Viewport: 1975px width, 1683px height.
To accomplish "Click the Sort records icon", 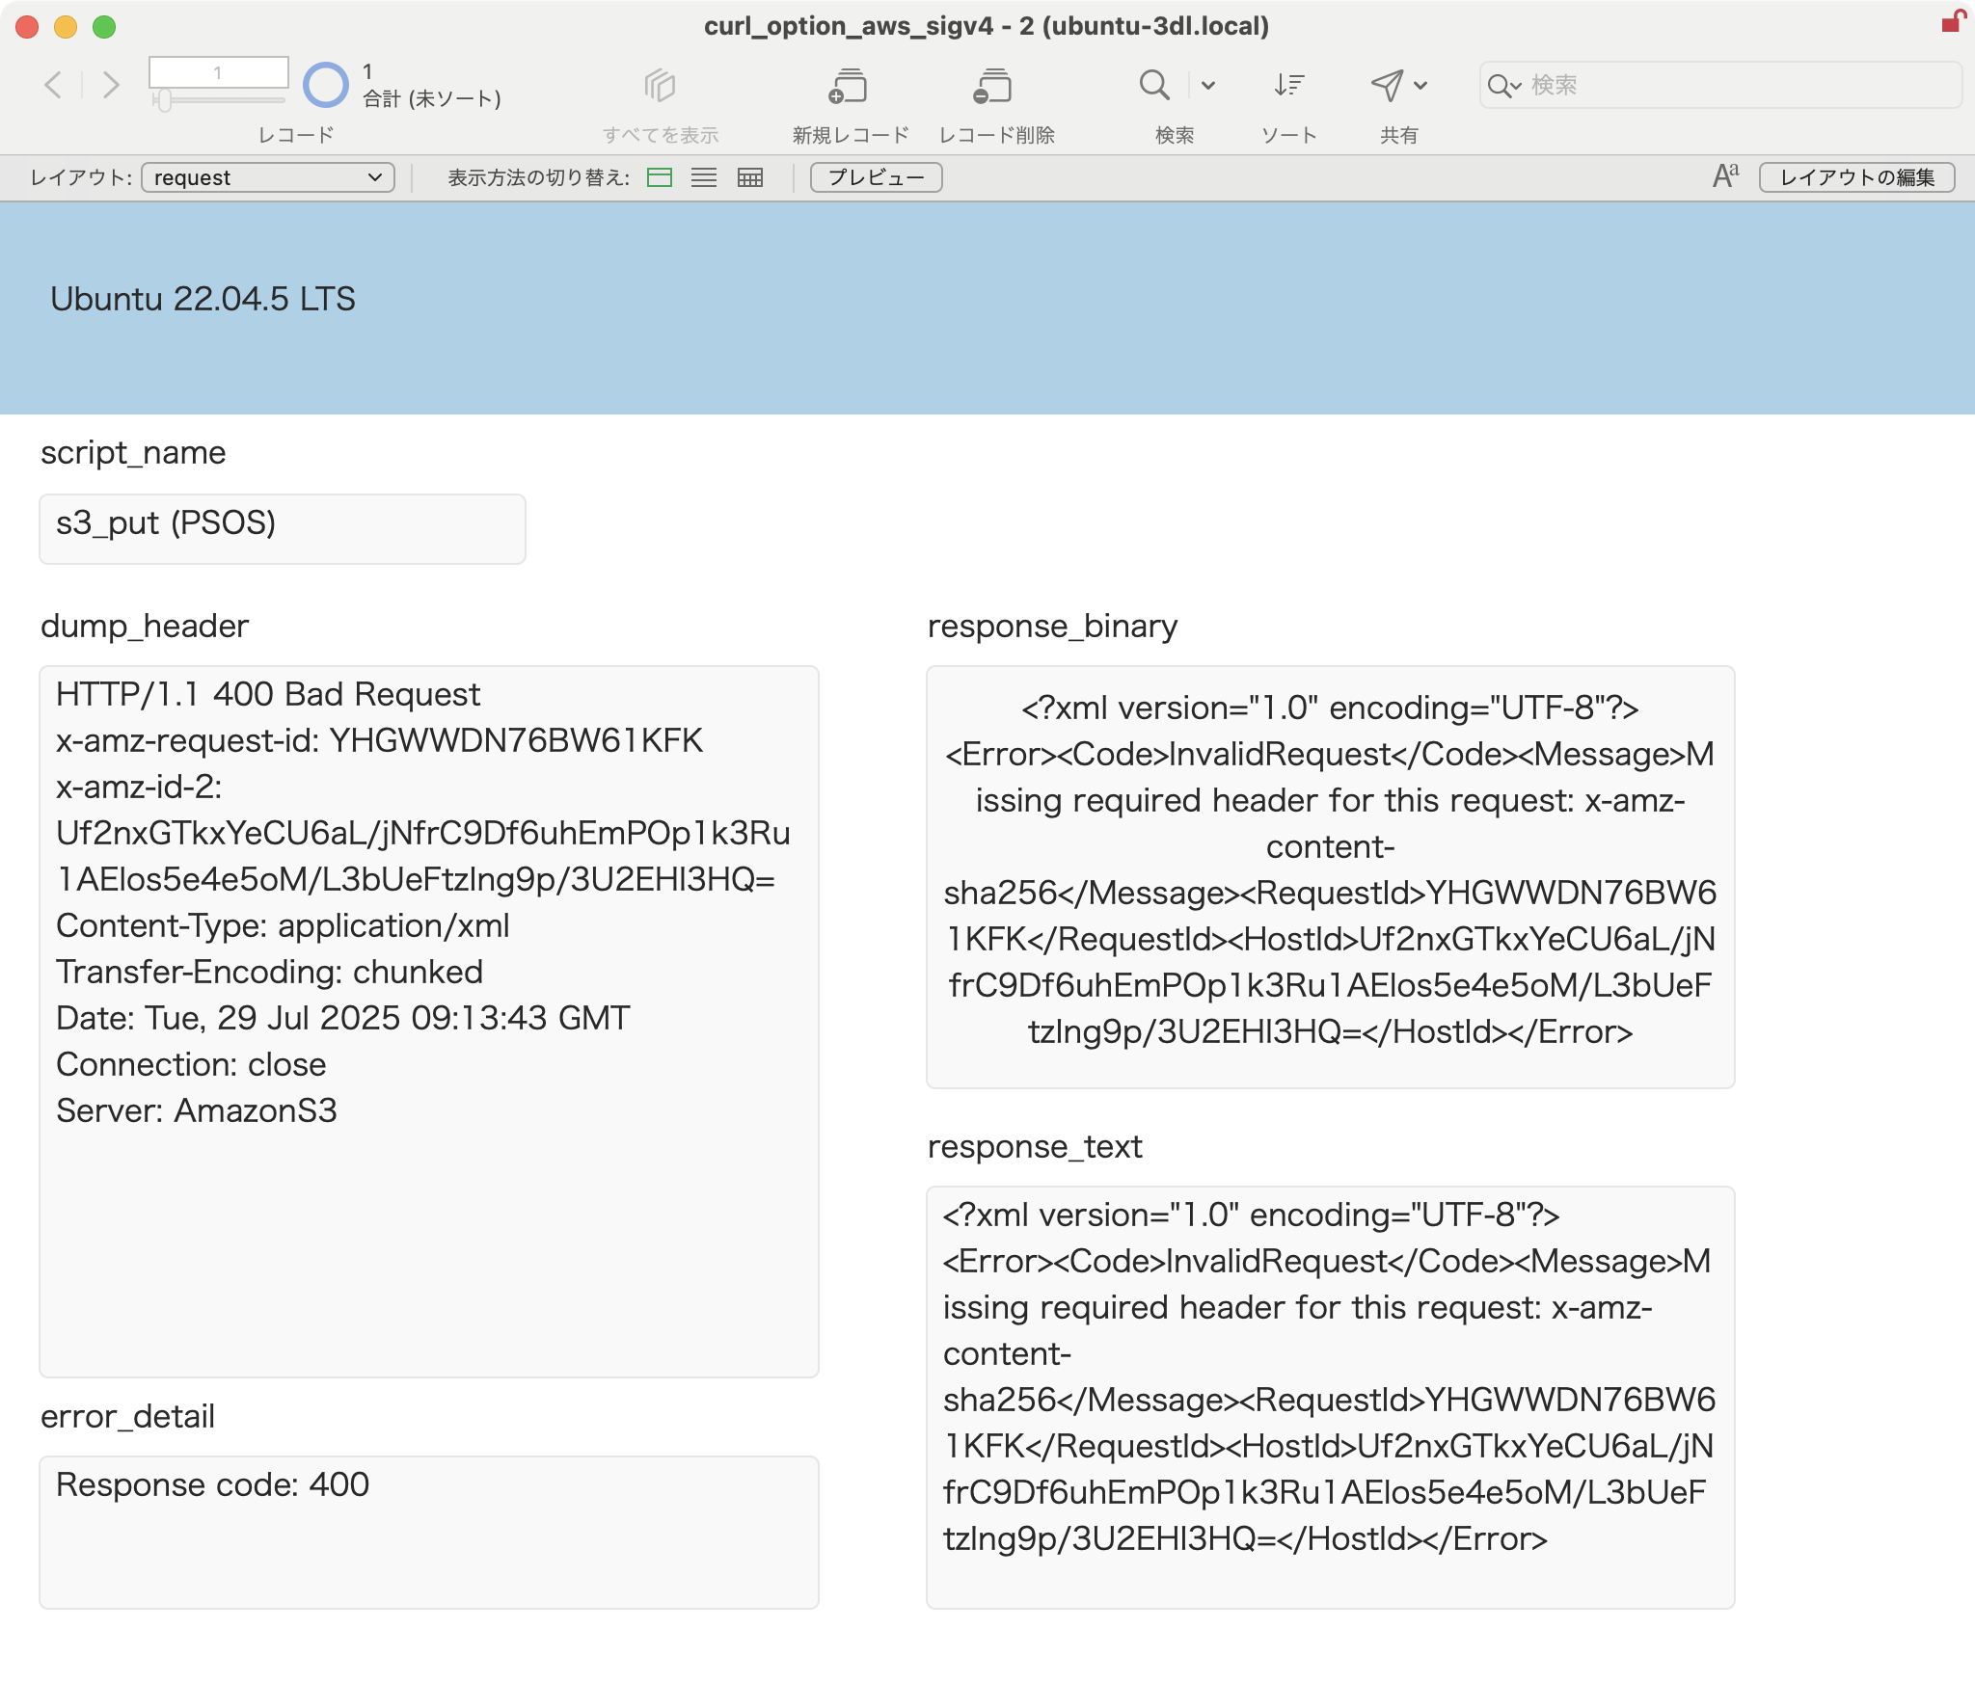I will click(x=1288, y=85).
